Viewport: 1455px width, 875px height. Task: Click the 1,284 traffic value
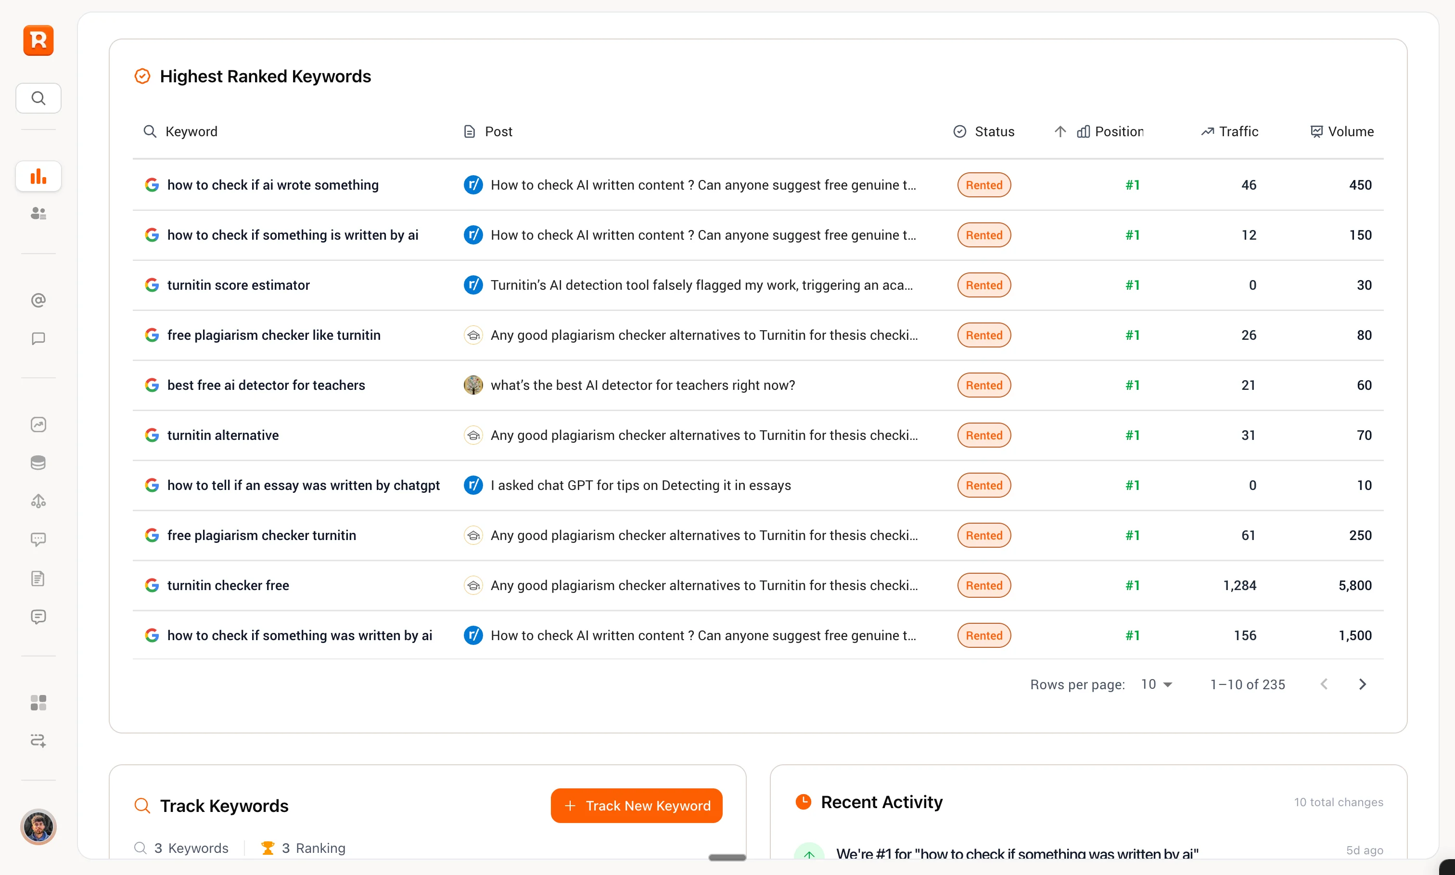click(1239, 585)
